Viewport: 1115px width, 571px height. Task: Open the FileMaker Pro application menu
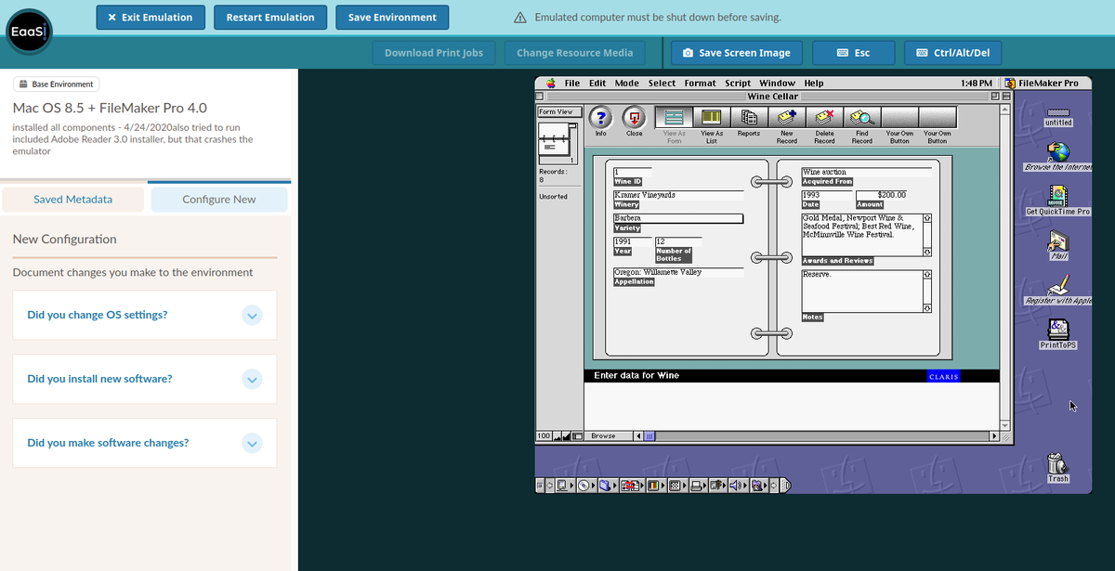(x=1042, y=83)
